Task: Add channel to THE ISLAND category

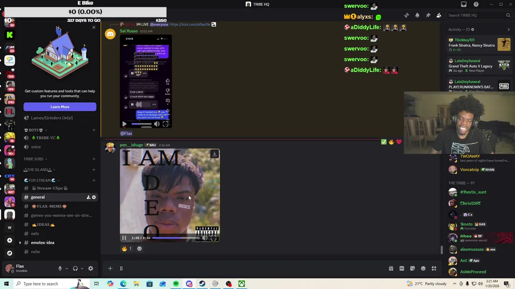Action: [x=94, y=170]
